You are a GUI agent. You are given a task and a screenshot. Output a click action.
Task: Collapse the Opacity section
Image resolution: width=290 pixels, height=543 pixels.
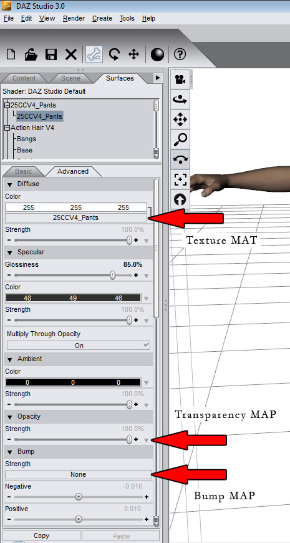point(9,417)
